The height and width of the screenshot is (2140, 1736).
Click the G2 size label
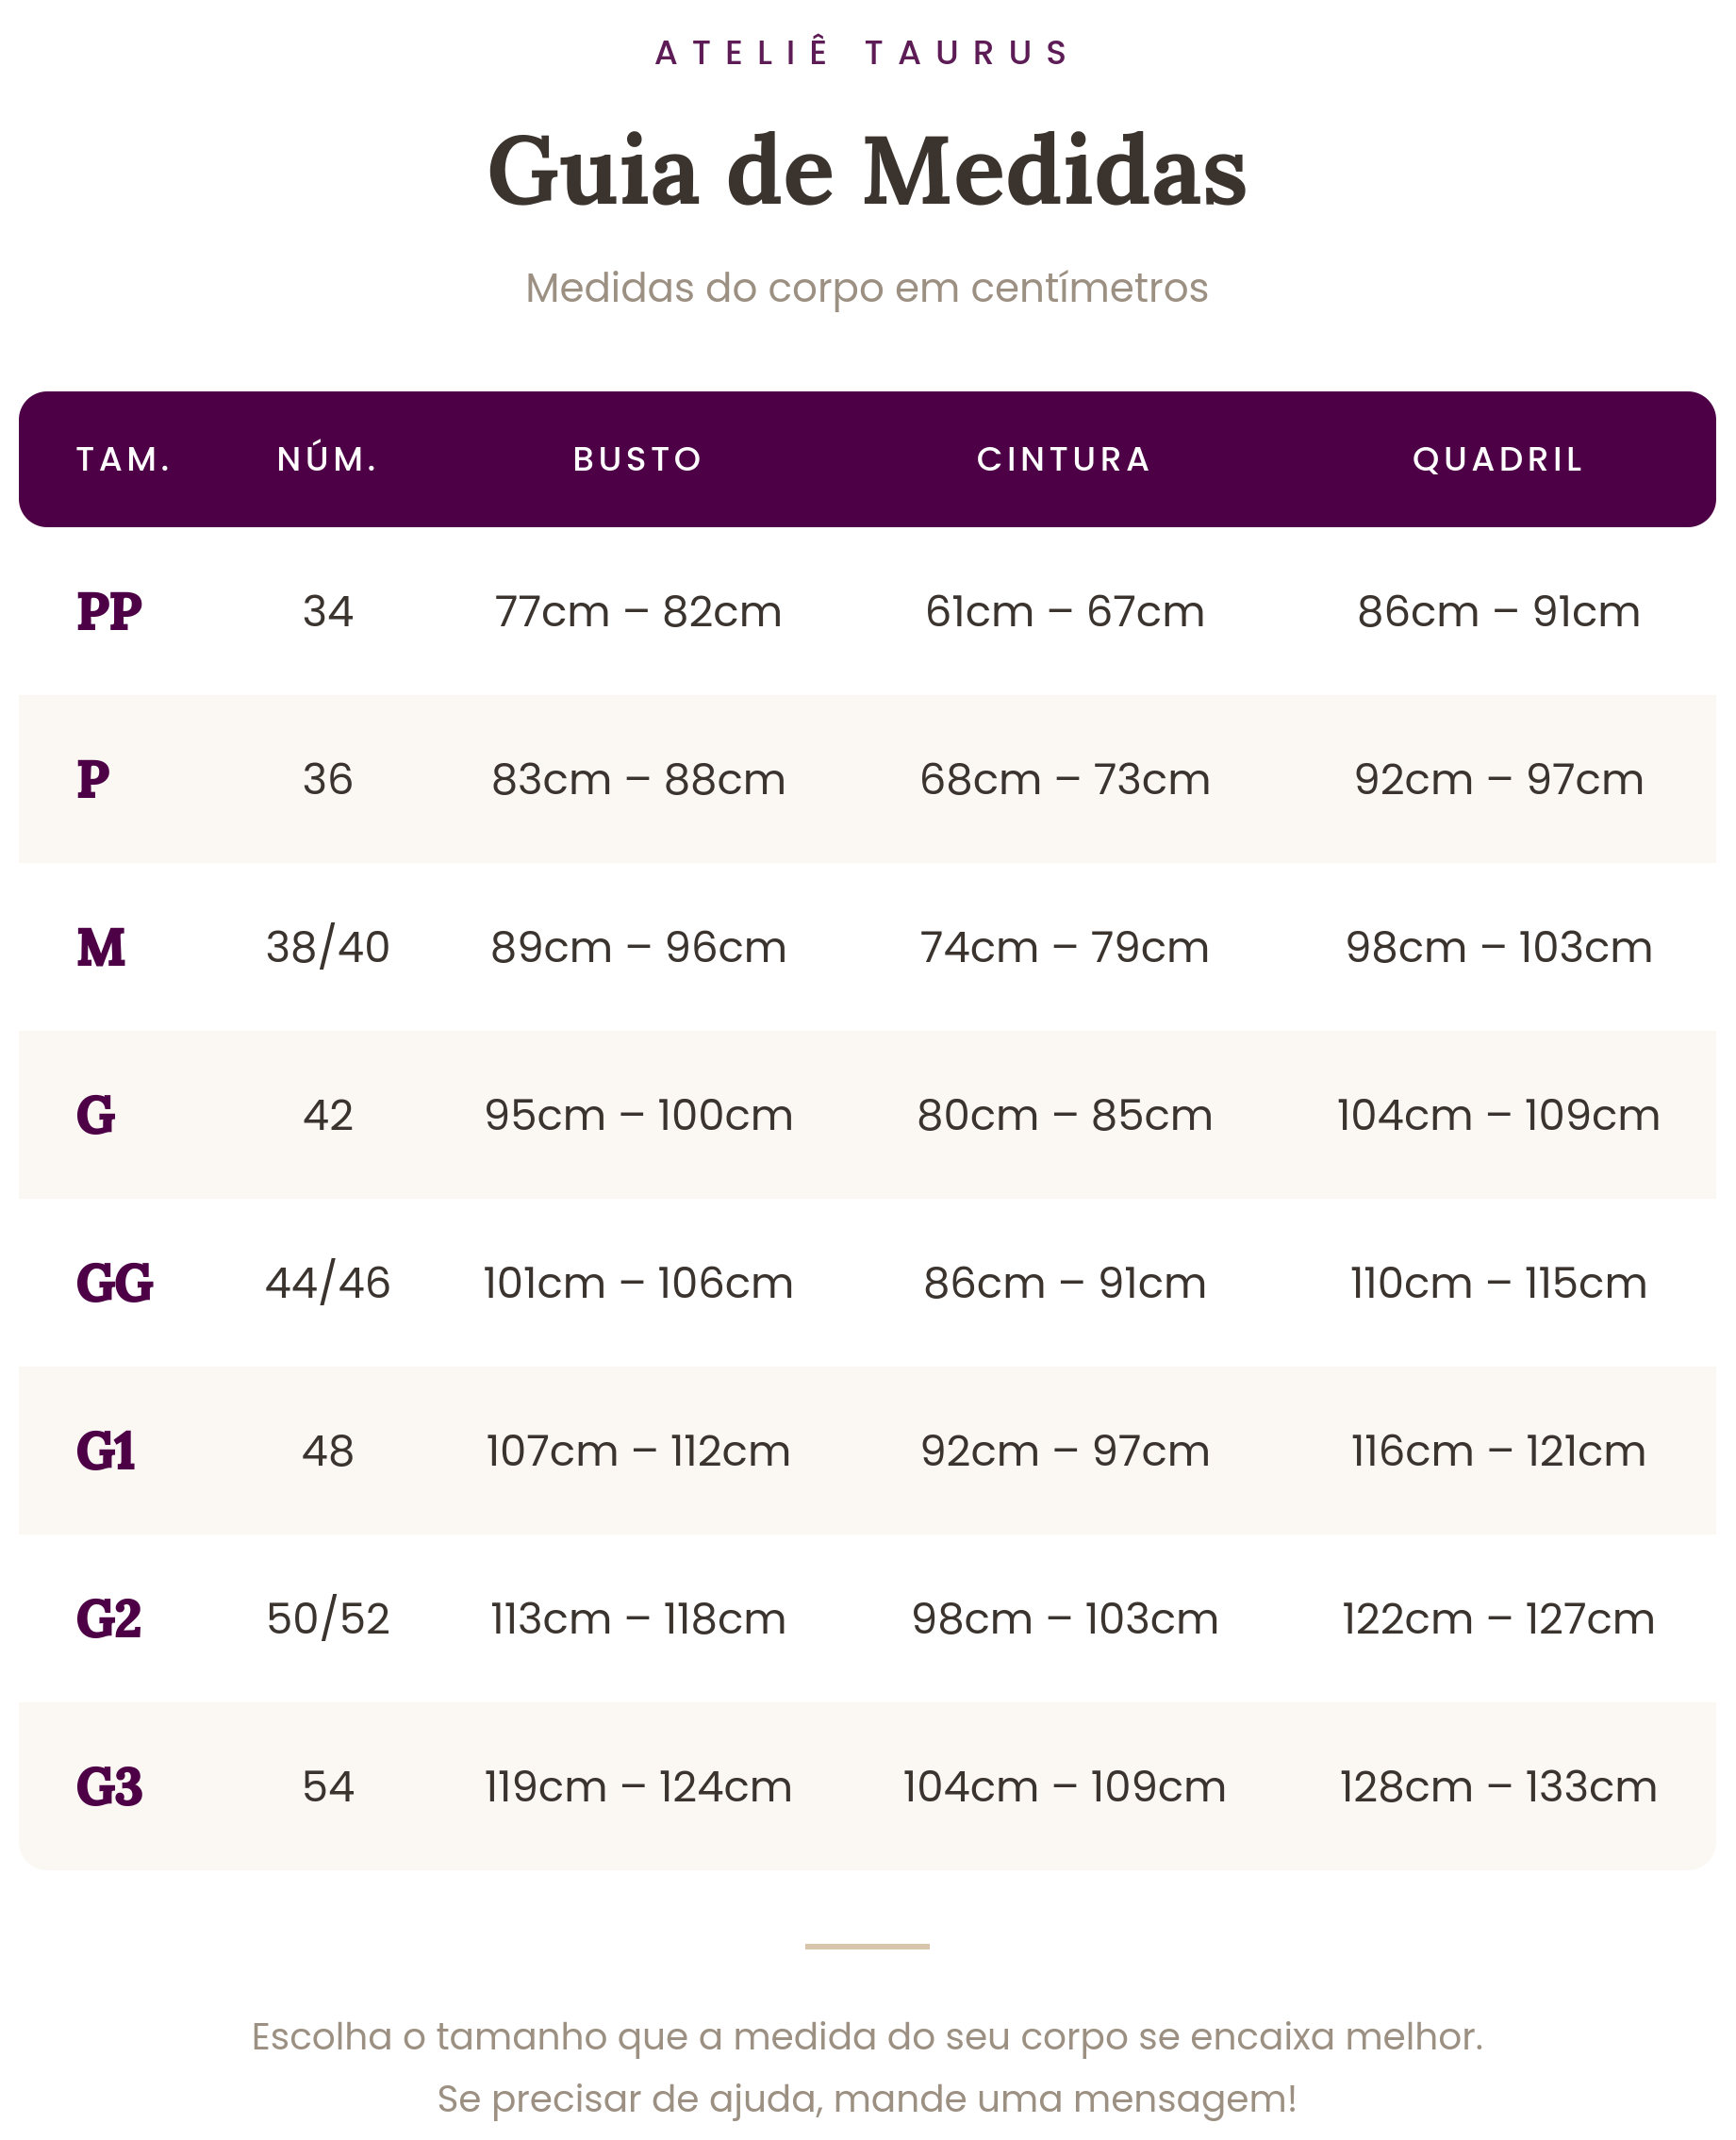[109, 1619]
